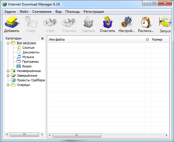Click the Internet Download Manager title bar logo
Image resolution: width=174 pixels, height=142 pixels.
pyautogui.click(x=5, y=4)
